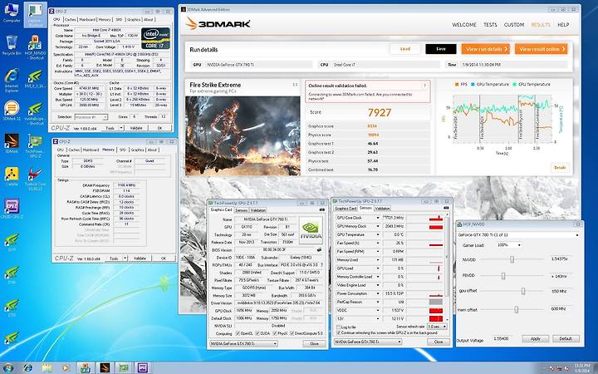Image resolution: width=598 pixels, height=374 pixels.
Task: Click the gpu offset slider handle
Action: point(523,291)
